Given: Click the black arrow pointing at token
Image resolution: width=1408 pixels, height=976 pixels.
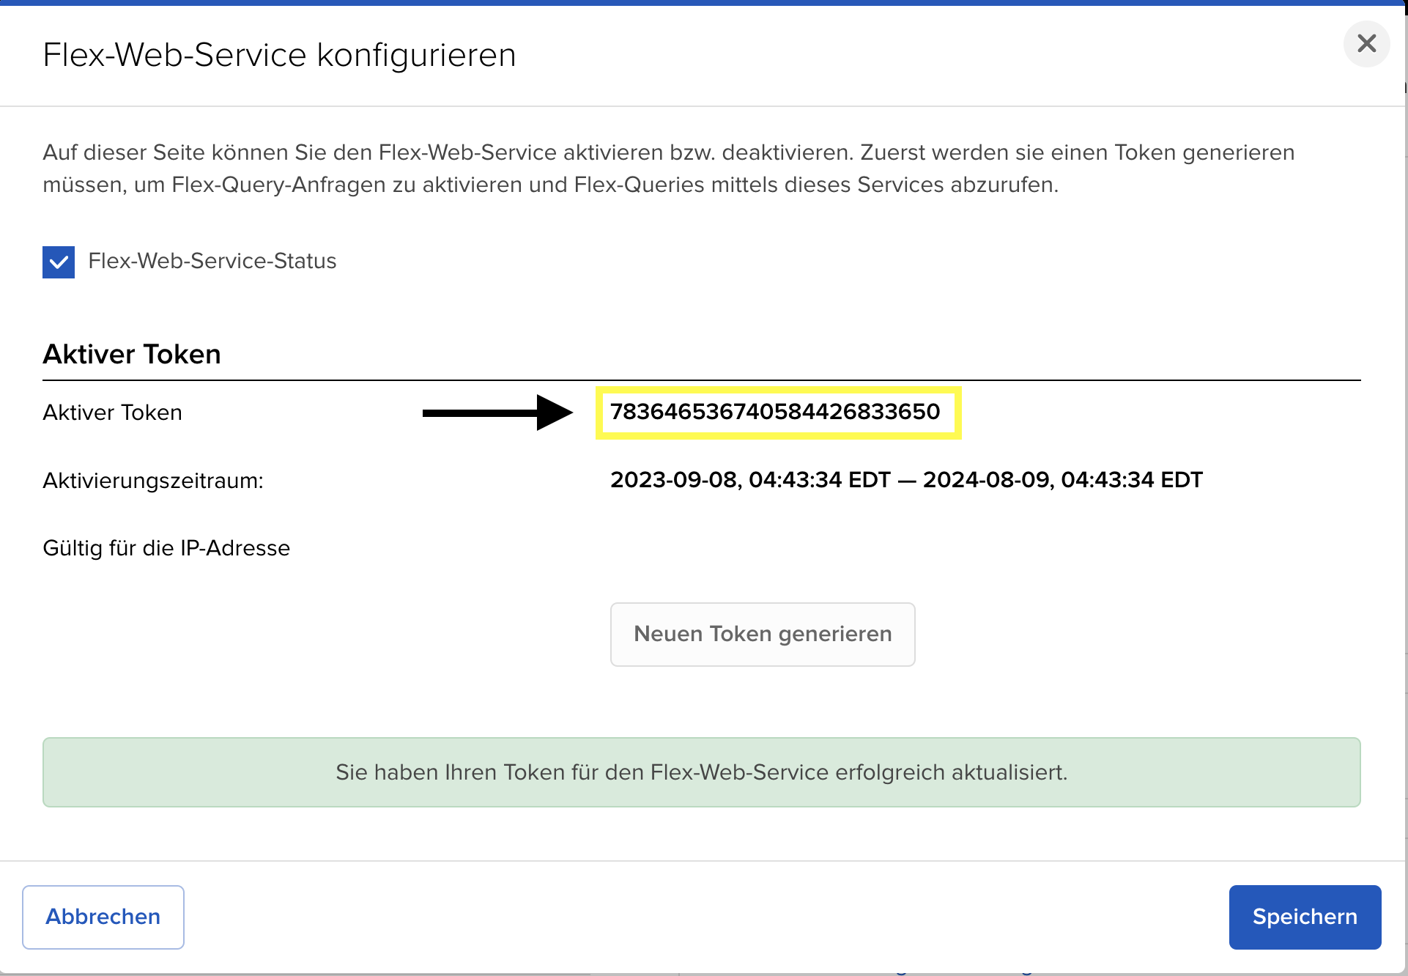Looking at the screenshot, I should coord(497,413).
